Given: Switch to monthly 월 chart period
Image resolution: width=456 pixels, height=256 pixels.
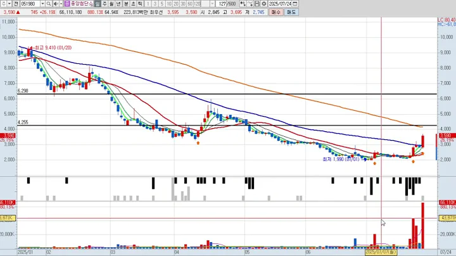Looking at the screenshot, I should coord(111,4).
